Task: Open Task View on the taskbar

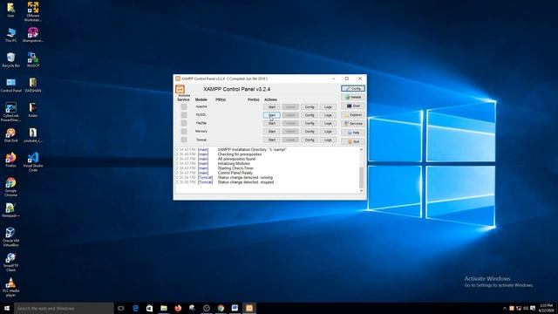Action: click(x=121, y=308)
